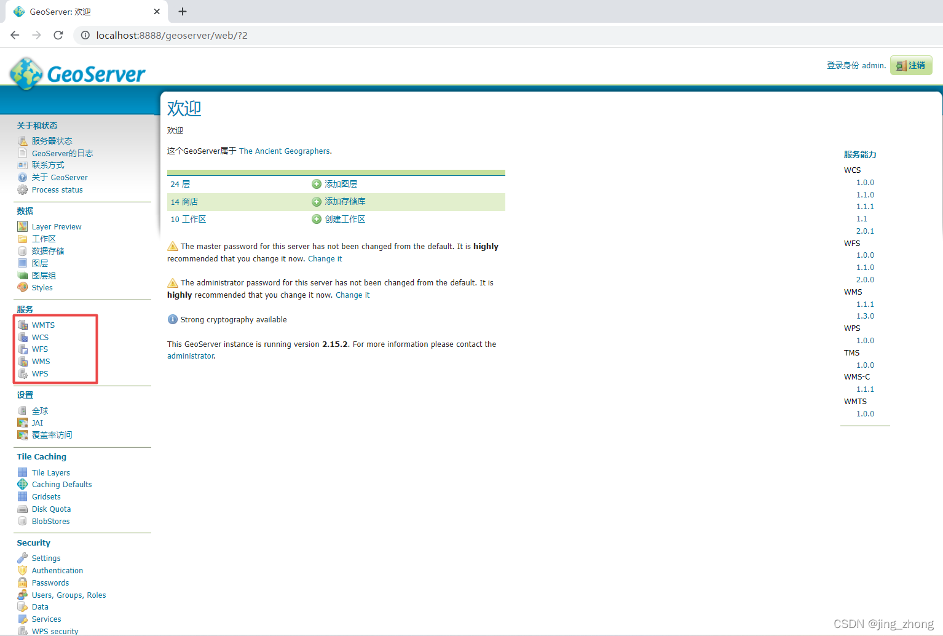Click the Caching Defaults globe icon

tap(23, 484)
